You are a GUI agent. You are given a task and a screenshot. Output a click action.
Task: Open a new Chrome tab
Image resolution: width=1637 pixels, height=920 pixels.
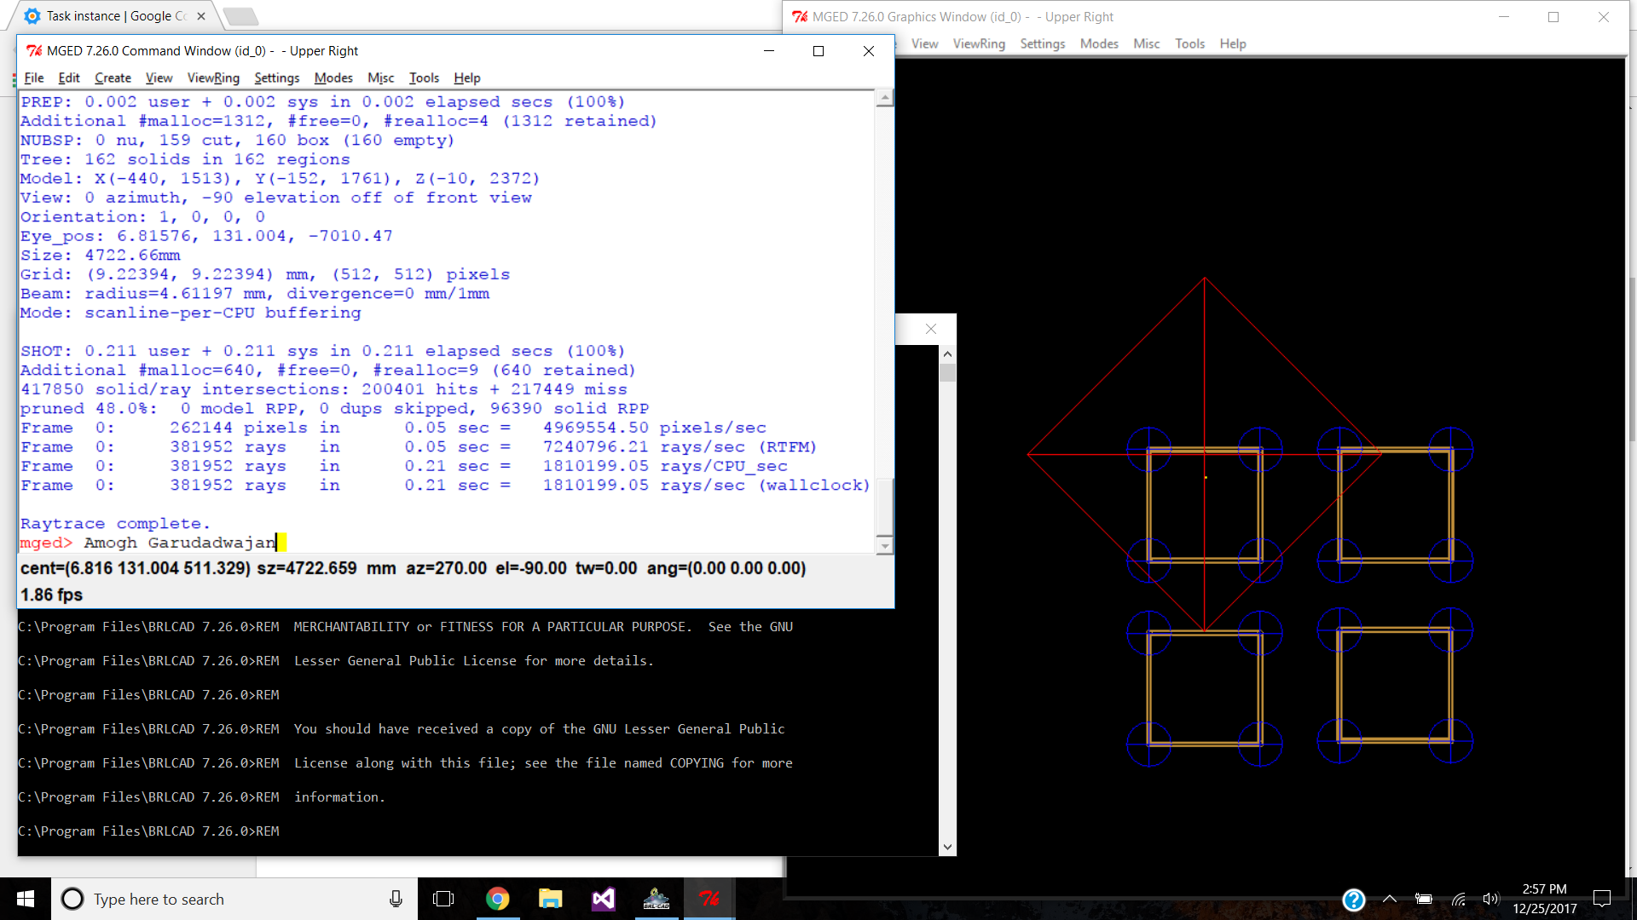click(x=240, y=16)
